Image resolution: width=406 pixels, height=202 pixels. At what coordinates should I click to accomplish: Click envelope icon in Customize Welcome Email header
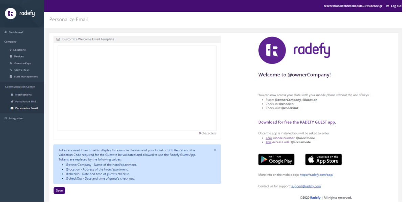coord(58,39)
